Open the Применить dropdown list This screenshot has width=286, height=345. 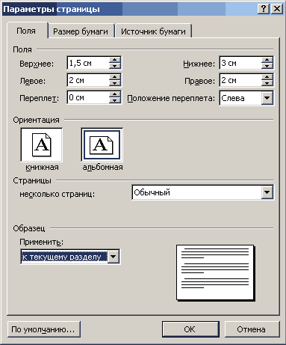[114, 257]
